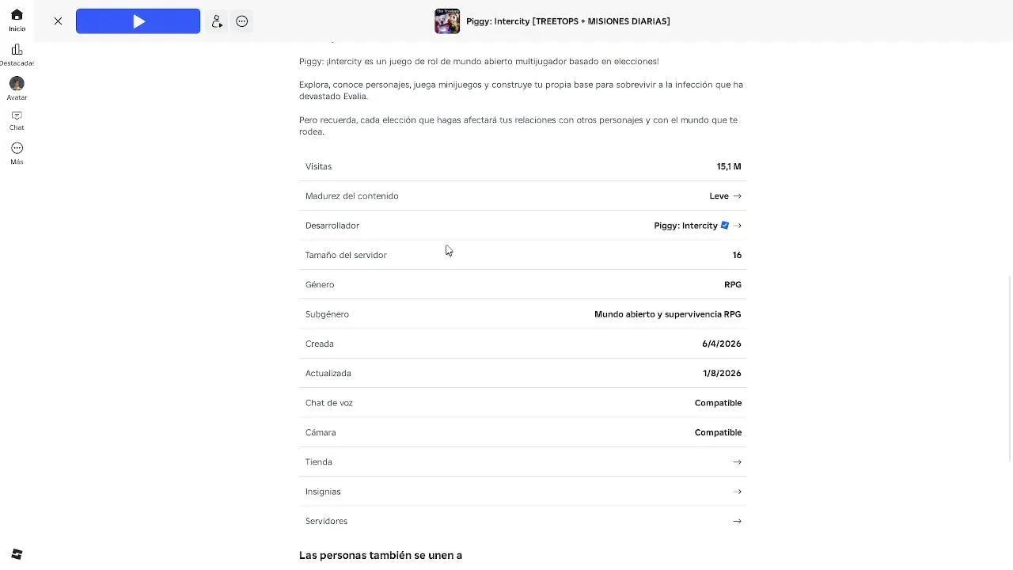Open the Inicio home icon

(x=17, y=15)
